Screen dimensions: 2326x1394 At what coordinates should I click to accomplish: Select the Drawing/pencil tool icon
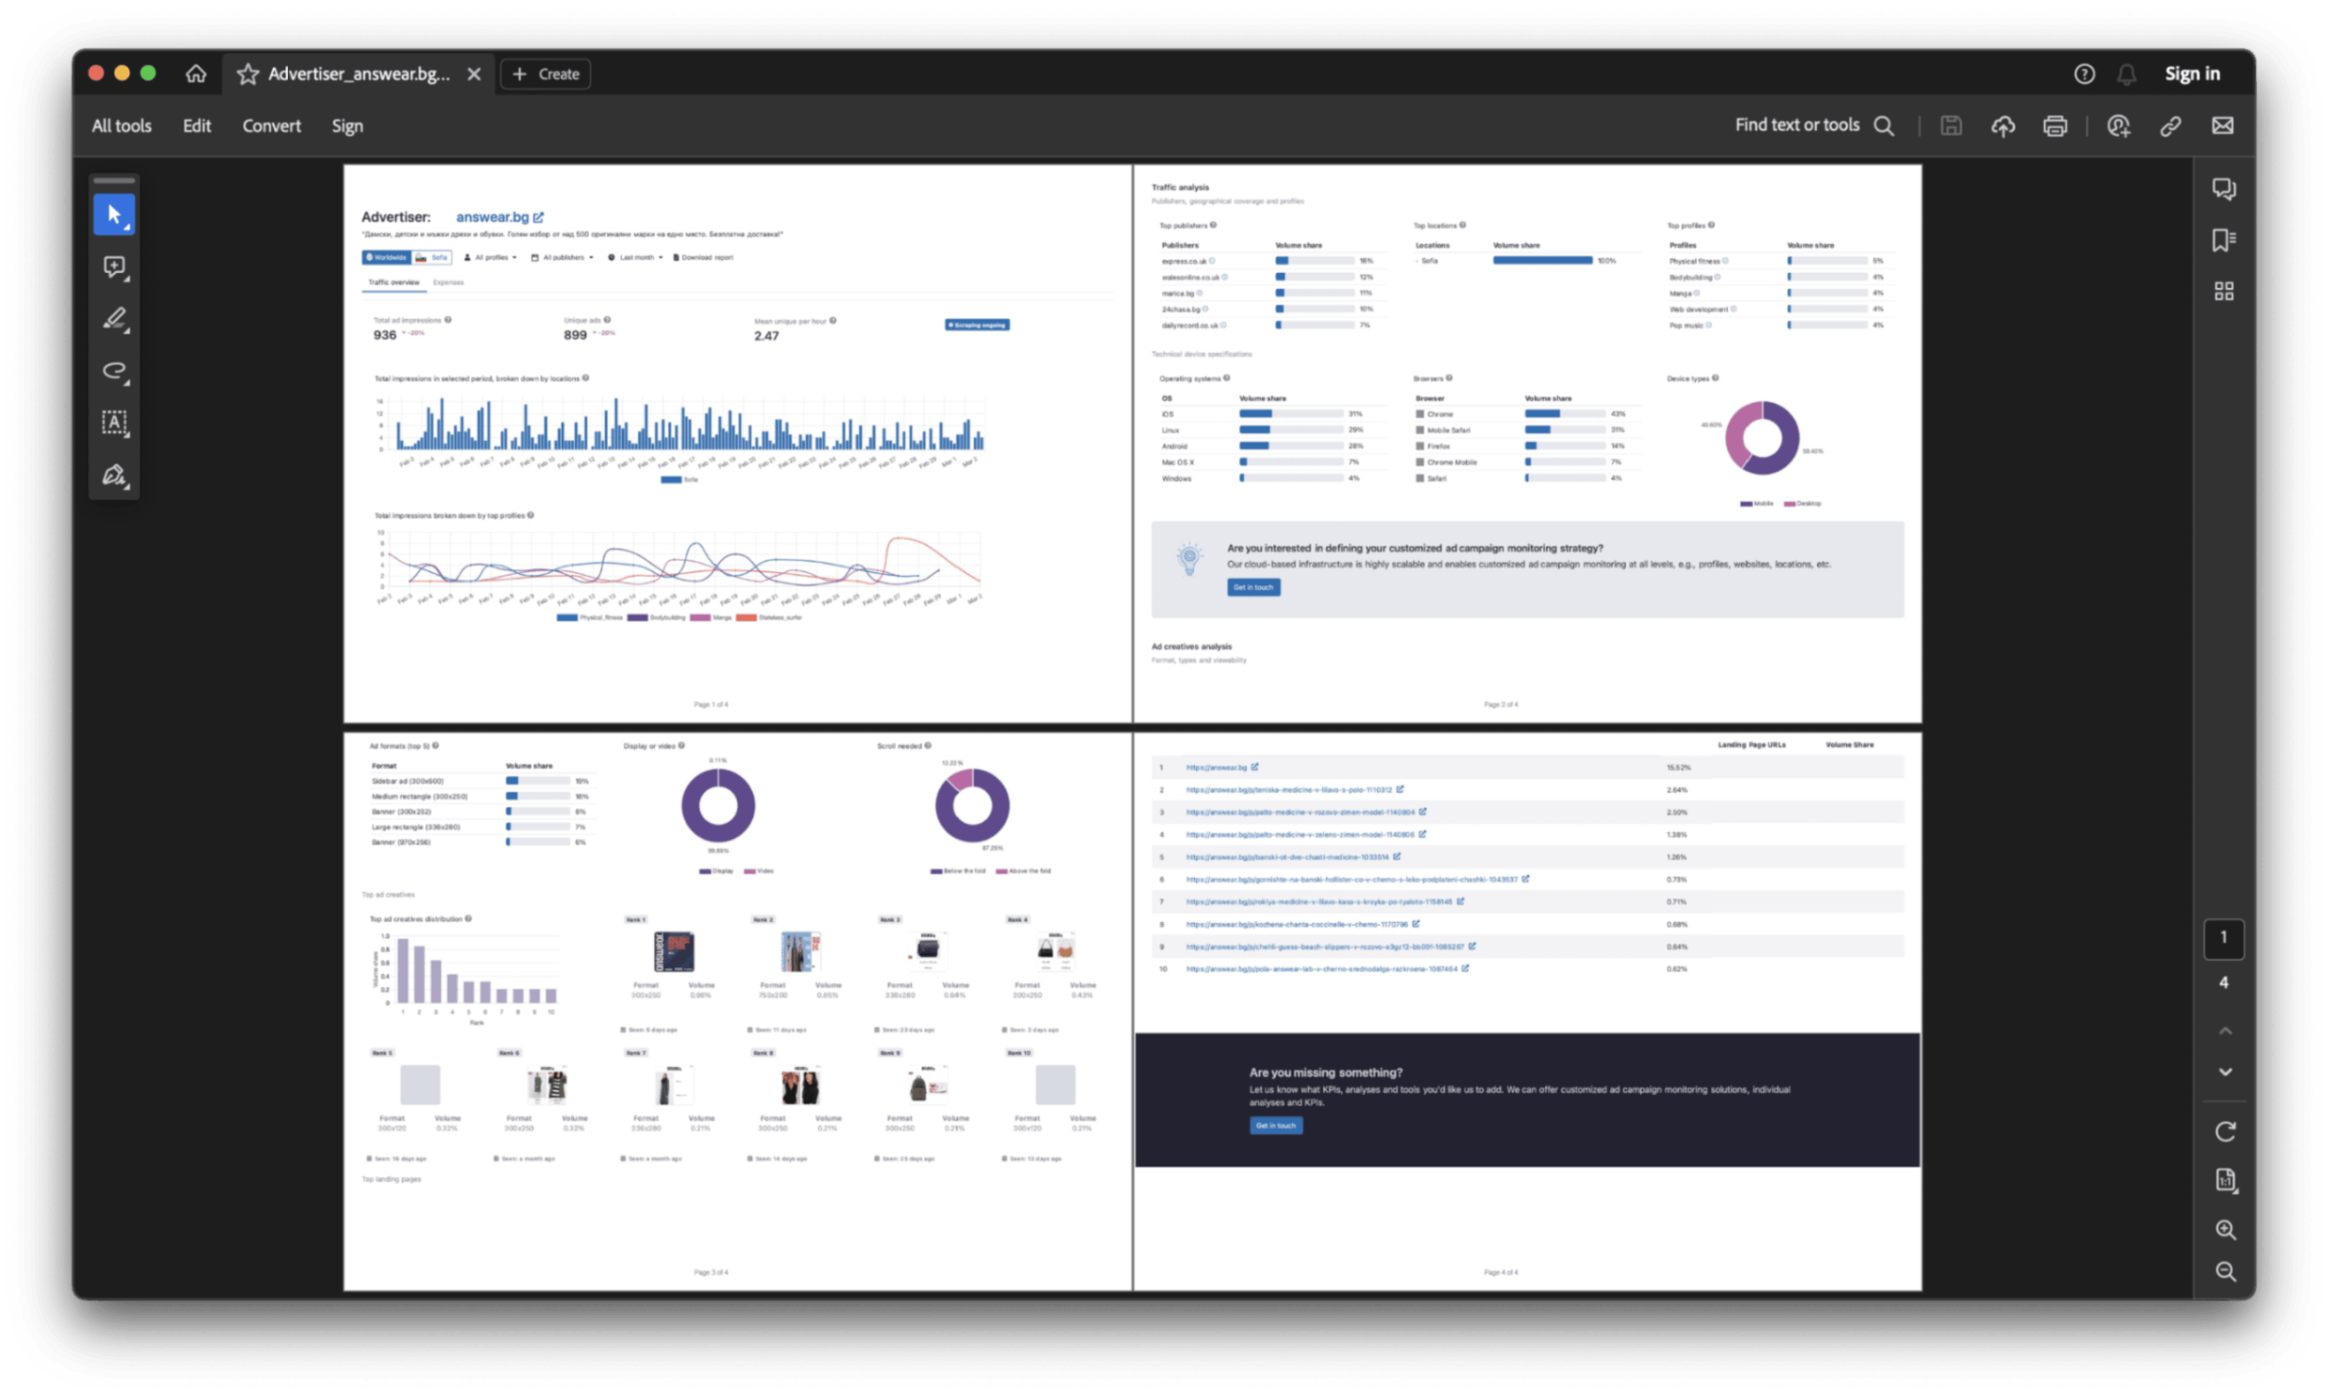pyautogui.click(x=116, y=318)
